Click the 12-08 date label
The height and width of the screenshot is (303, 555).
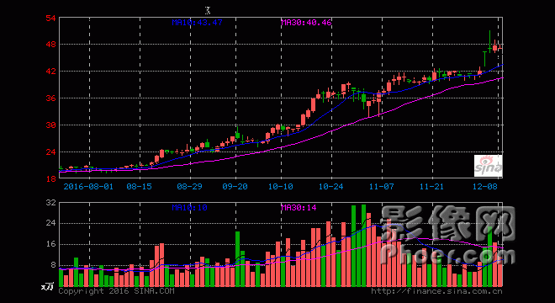[485, 186]
